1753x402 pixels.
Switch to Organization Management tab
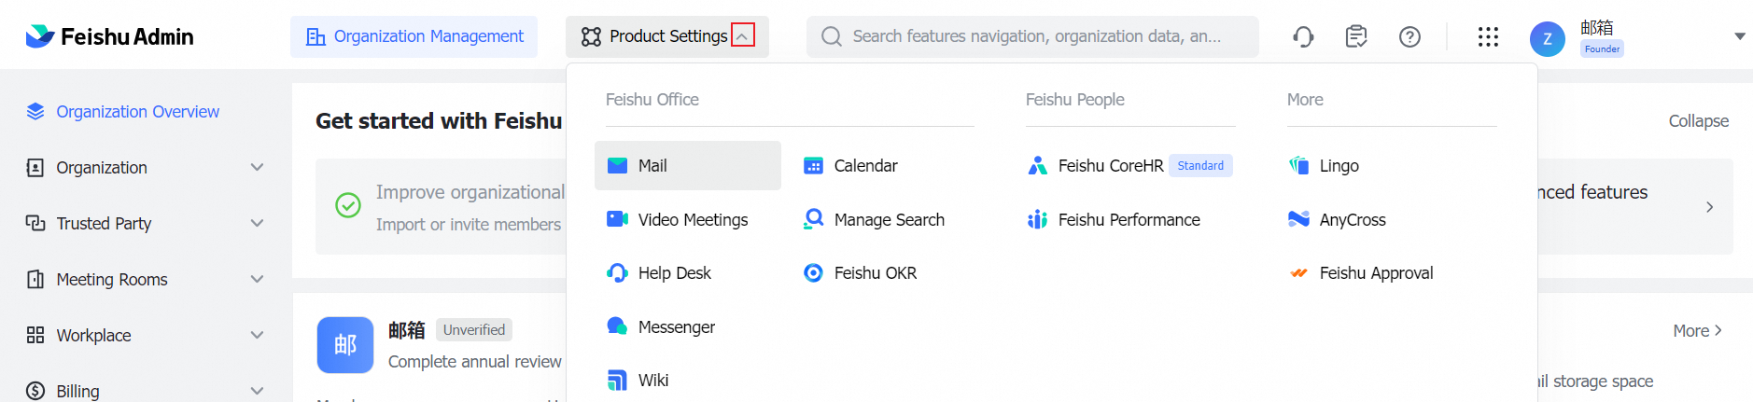[x=414, y=36]
